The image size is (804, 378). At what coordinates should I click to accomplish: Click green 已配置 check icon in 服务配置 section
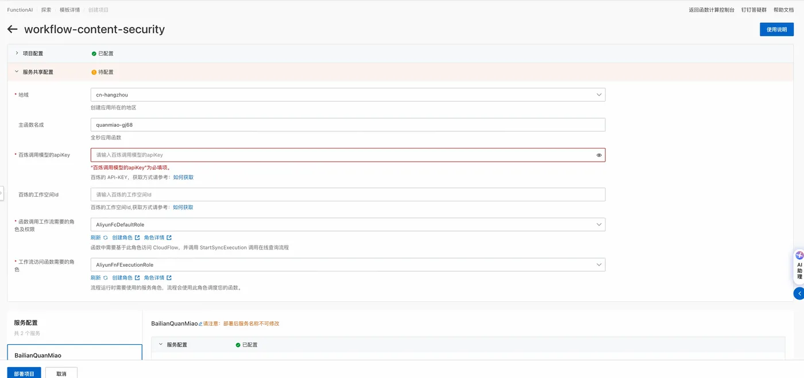coord(238,345)
